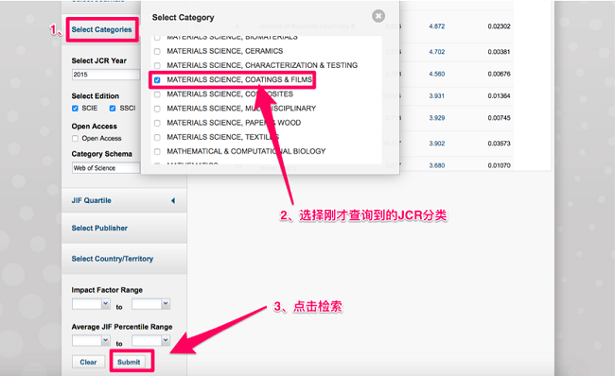Open Impact Factor Range maximum dropdown
This screenshot has width=615, height=376.
coord(151,303)
